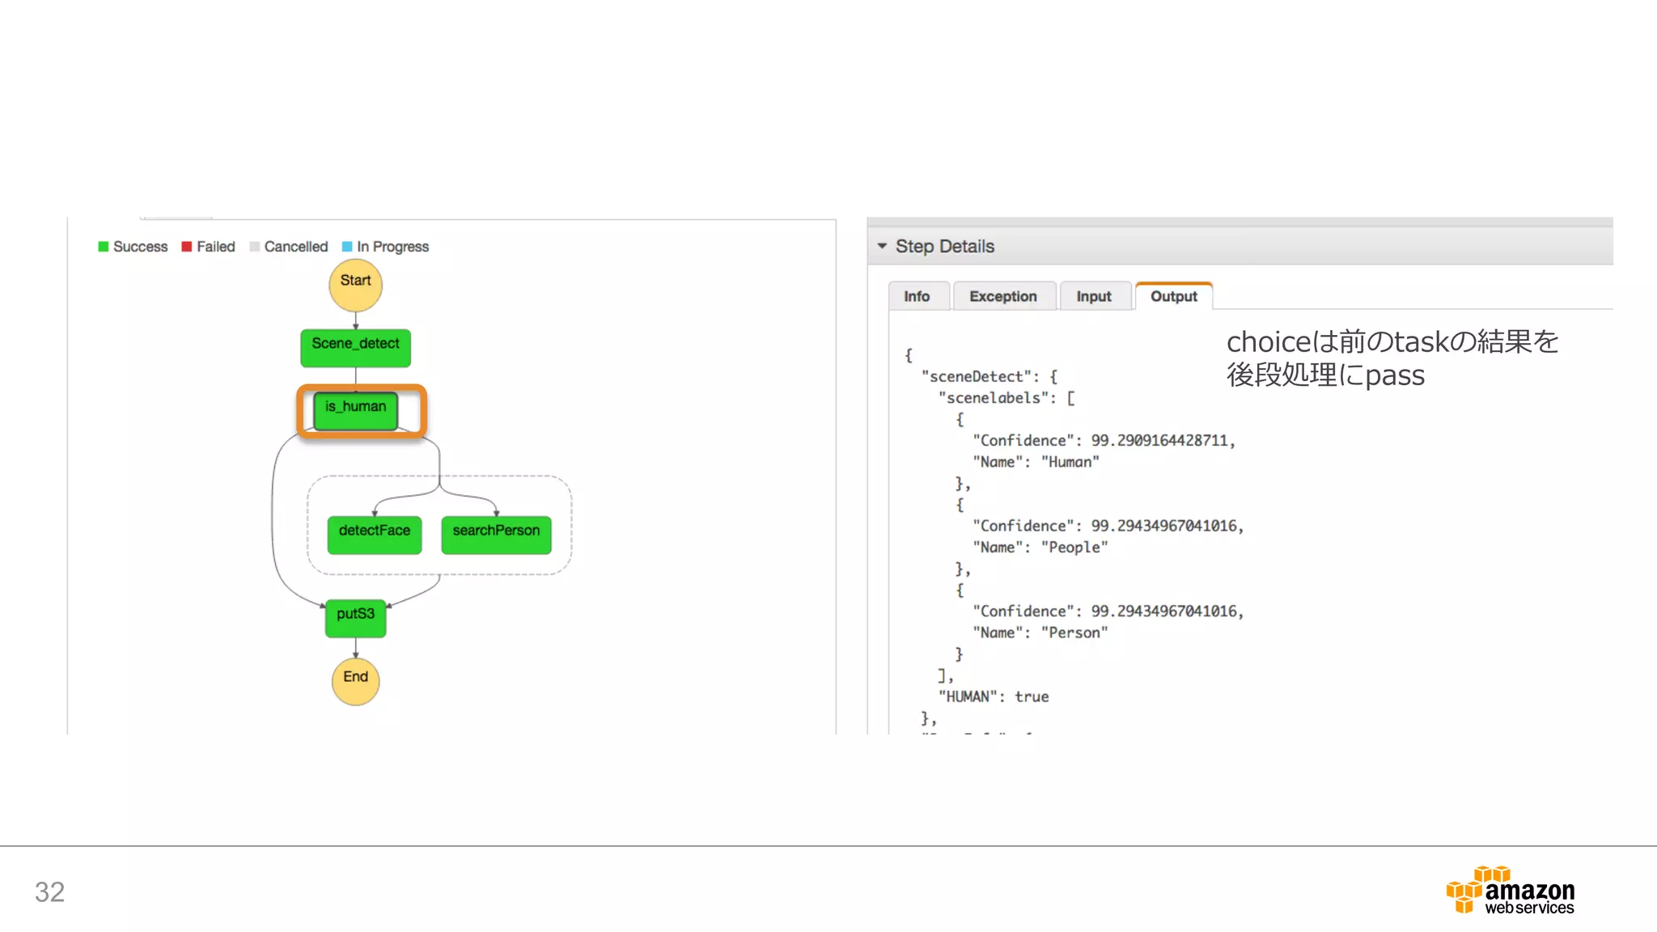Click the Step Details header title
Screen dimensions: 1657x932
click(x=944, y=246)
